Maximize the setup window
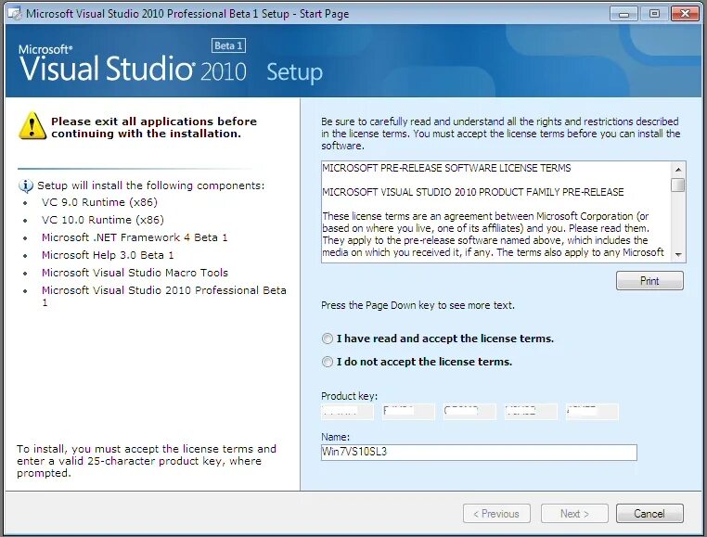707x537 pixels. (x=654, y=14)
